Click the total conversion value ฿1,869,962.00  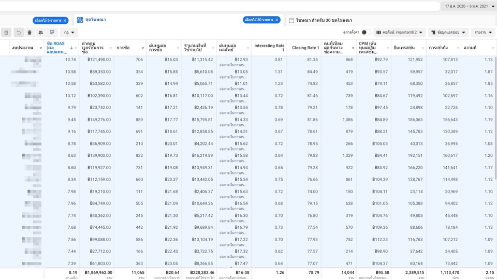[x=98, y=272]
